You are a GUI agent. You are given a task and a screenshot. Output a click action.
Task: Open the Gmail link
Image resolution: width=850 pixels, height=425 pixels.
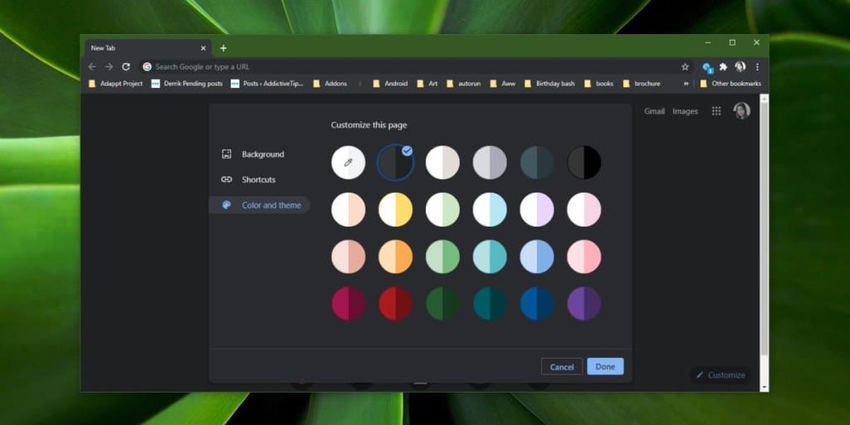(x=654, y=111)
